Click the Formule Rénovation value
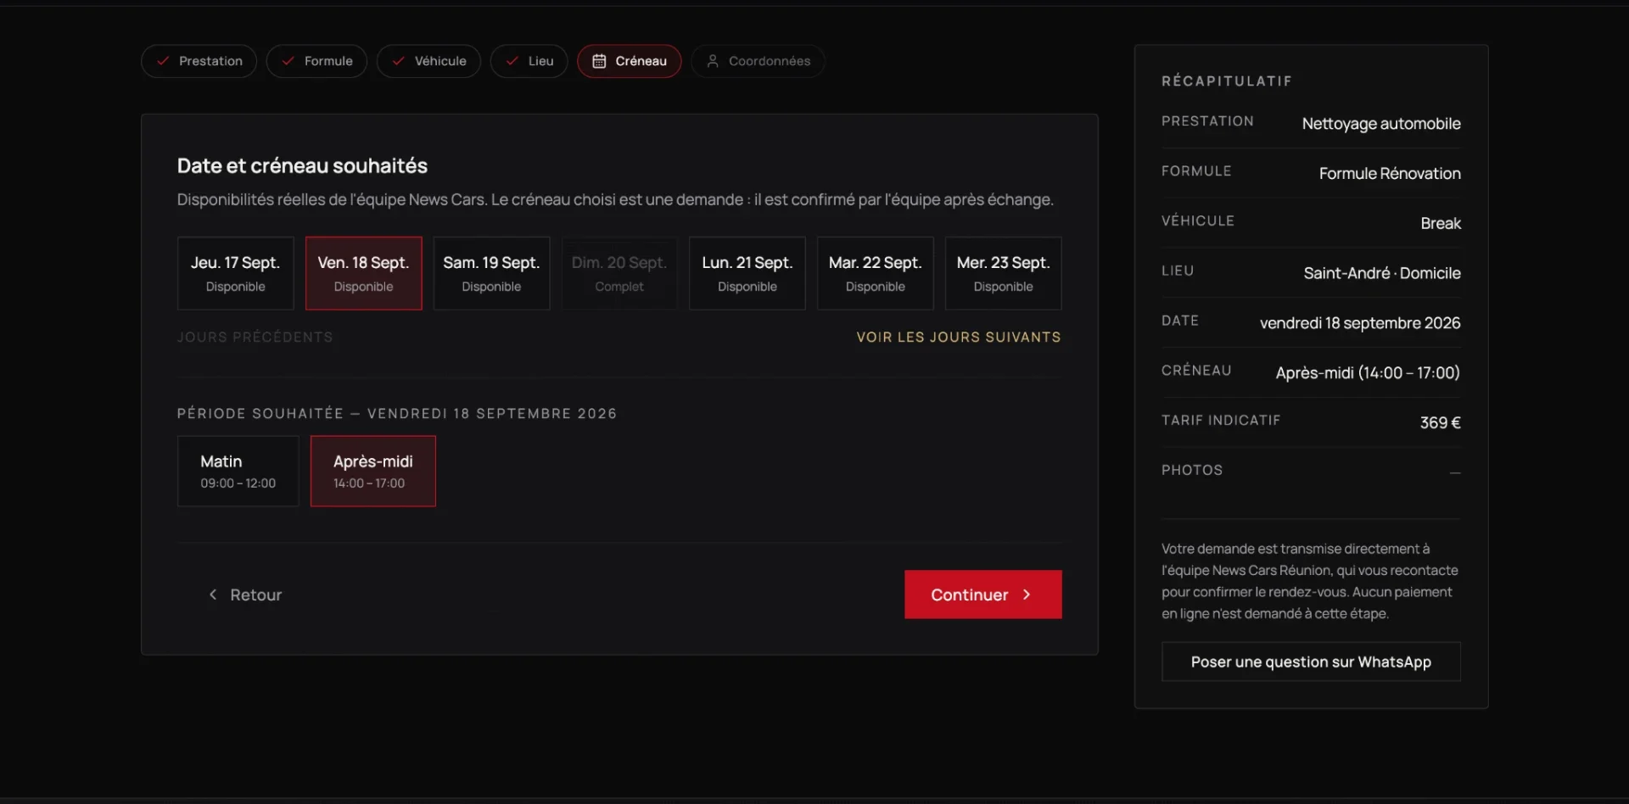The height and width of the screenshot is (804, 1629). tap(1390, 174)
